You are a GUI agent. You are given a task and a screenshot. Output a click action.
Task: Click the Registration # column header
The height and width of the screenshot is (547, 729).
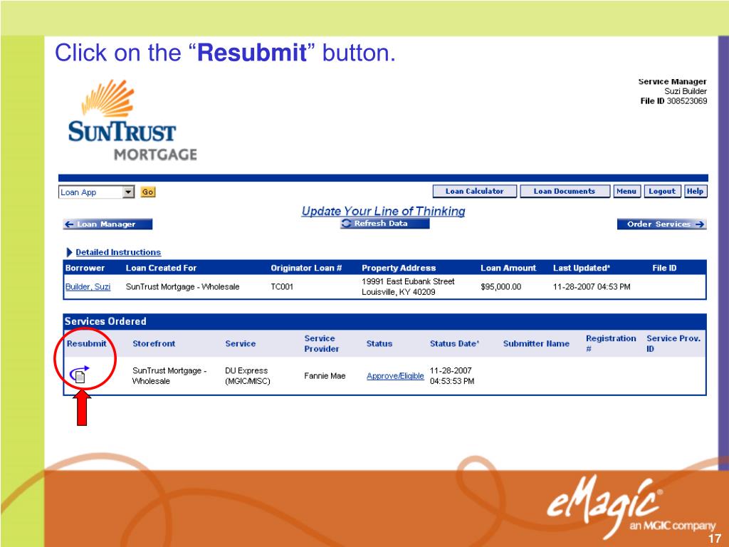[611, 344]
